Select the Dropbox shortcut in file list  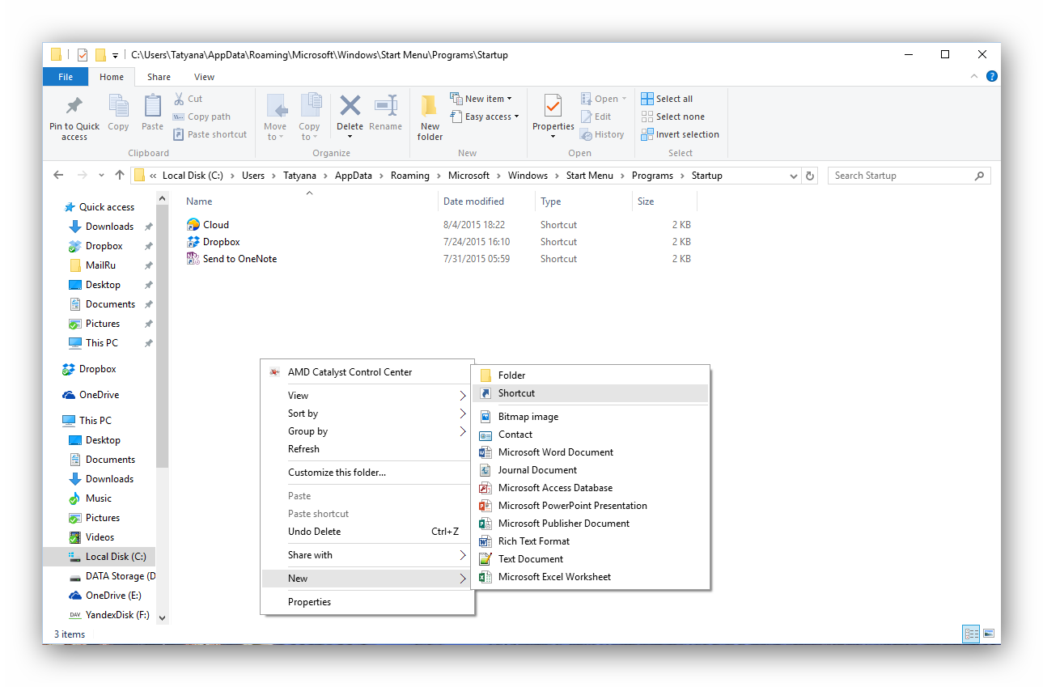pos(213,242)
